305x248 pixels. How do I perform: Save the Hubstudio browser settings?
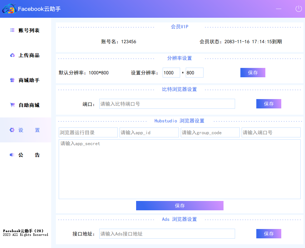pyautogui.click(x=180, y=206)
